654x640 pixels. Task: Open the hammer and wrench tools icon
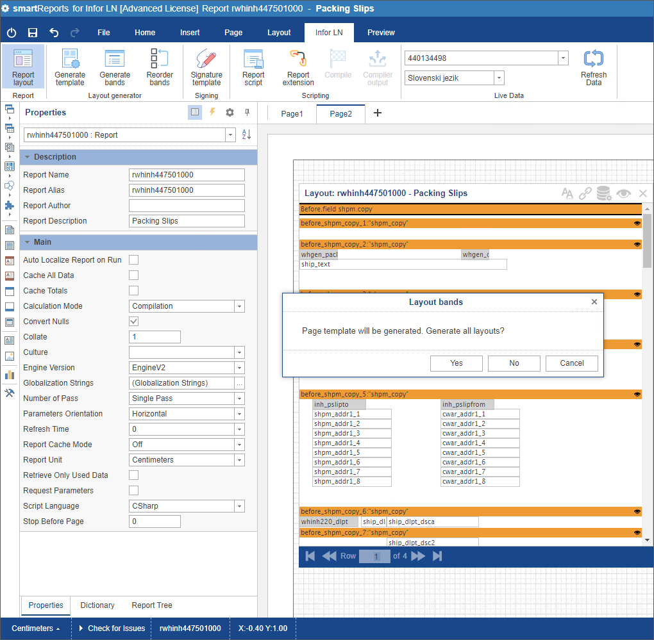click(9, 393)
